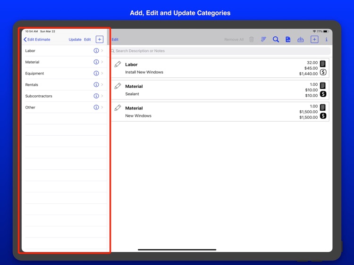Edit the Install New Windows item pencil

tap(118, 64)
